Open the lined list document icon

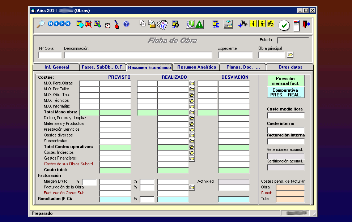coord(296,26)
